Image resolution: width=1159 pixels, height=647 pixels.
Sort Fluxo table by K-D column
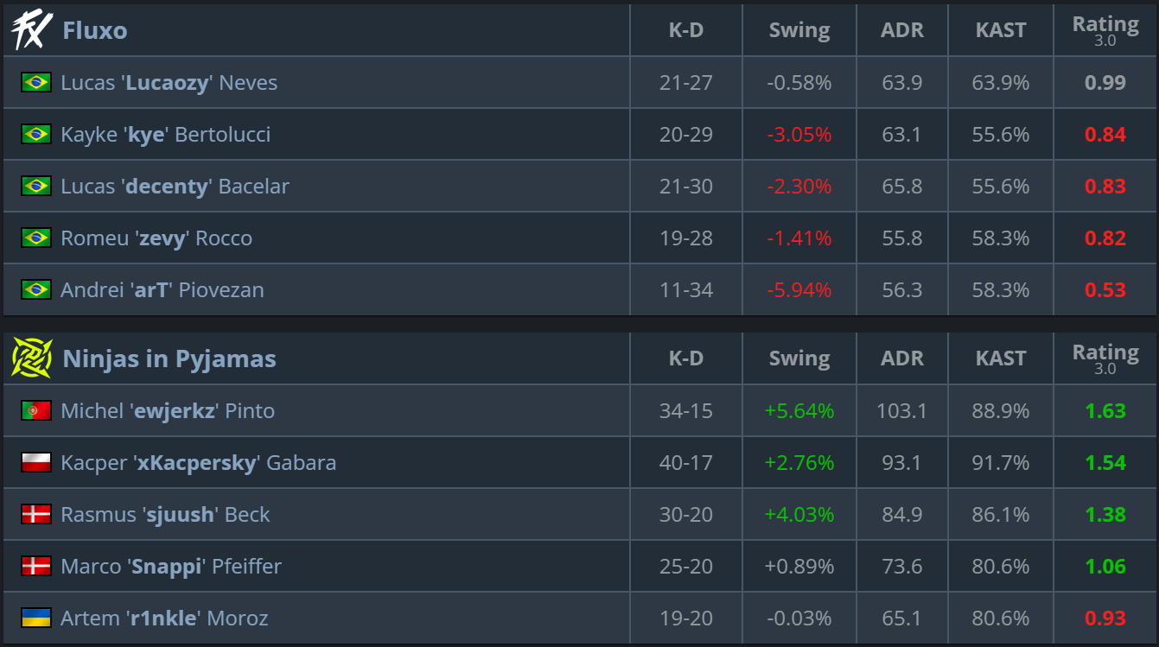click(686, 30)
